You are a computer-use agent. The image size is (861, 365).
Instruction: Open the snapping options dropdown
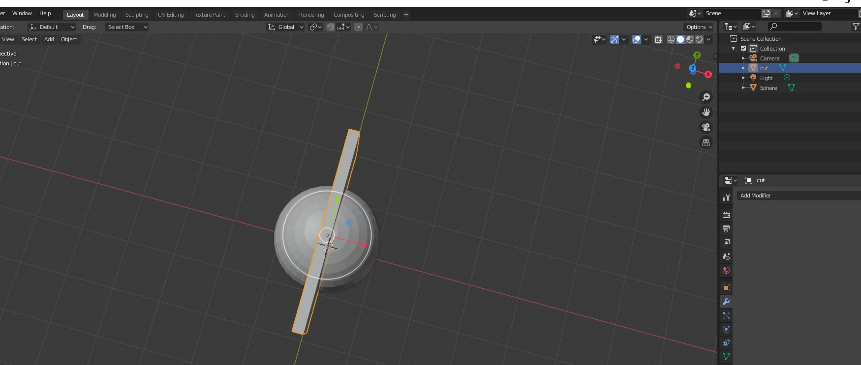tap(344, 27)
